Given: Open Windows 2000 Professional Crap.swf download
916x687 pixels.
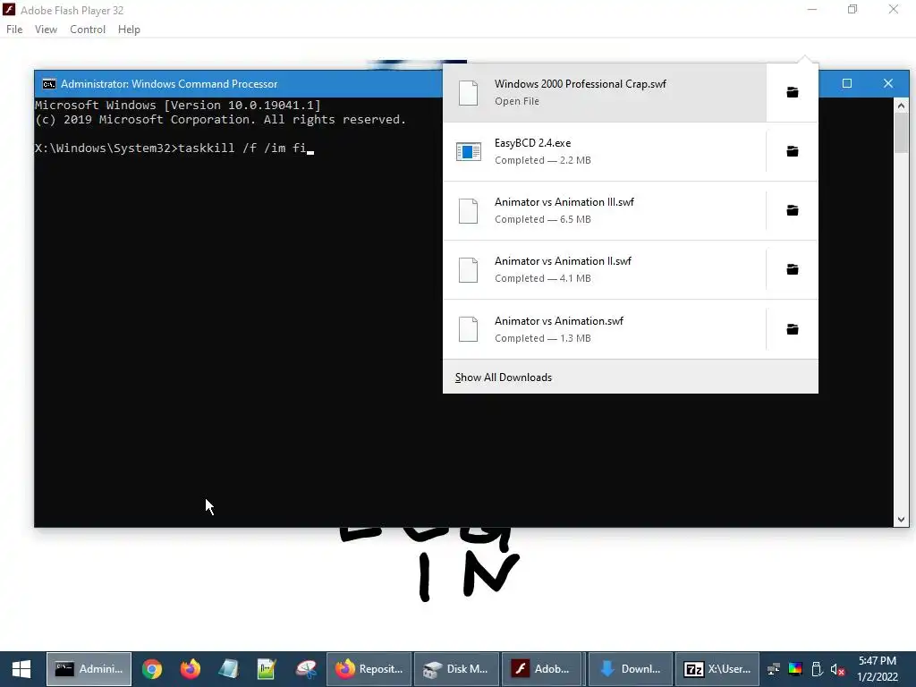Looking at the screenshot, I should [x=604, y=92].
